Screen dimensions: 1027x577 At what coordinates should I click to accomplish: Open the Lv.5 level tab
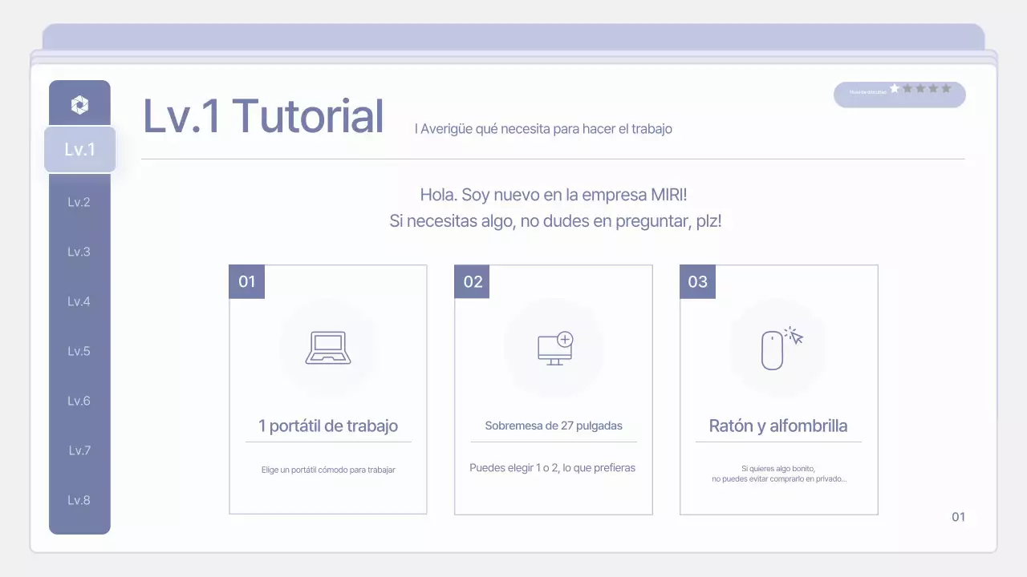[x=79, y=351]
